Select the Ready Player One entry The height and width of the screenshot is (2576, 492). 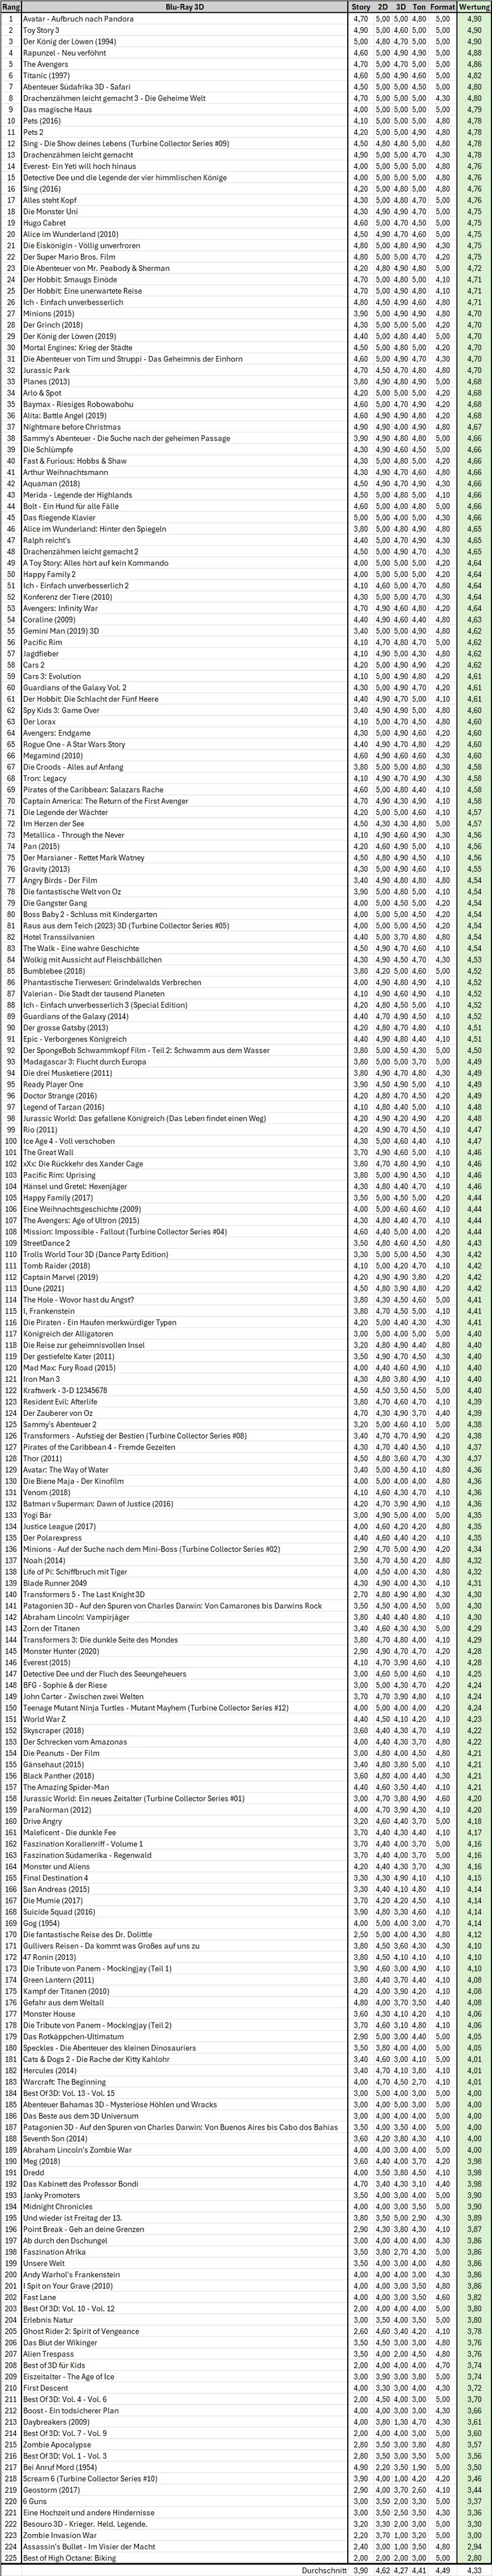coord(53,1084)
